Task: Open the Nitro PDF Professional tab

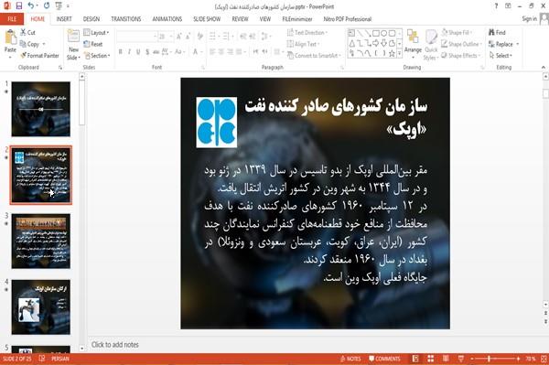Action: (x=348, y=19)
